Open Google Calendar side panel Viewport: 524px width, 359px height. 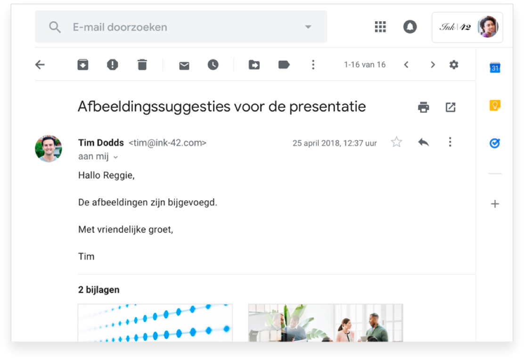click(x=495, y=67)
